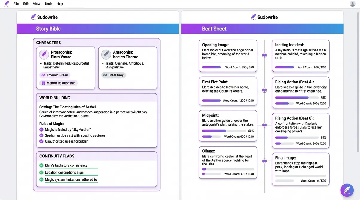Open the user profile icon at top right
The image size is (360, 200).
coord(353,4)
